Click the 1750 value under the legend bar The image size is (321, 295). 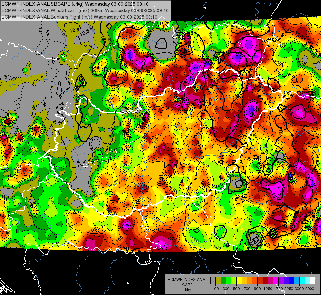coord(278,289)
